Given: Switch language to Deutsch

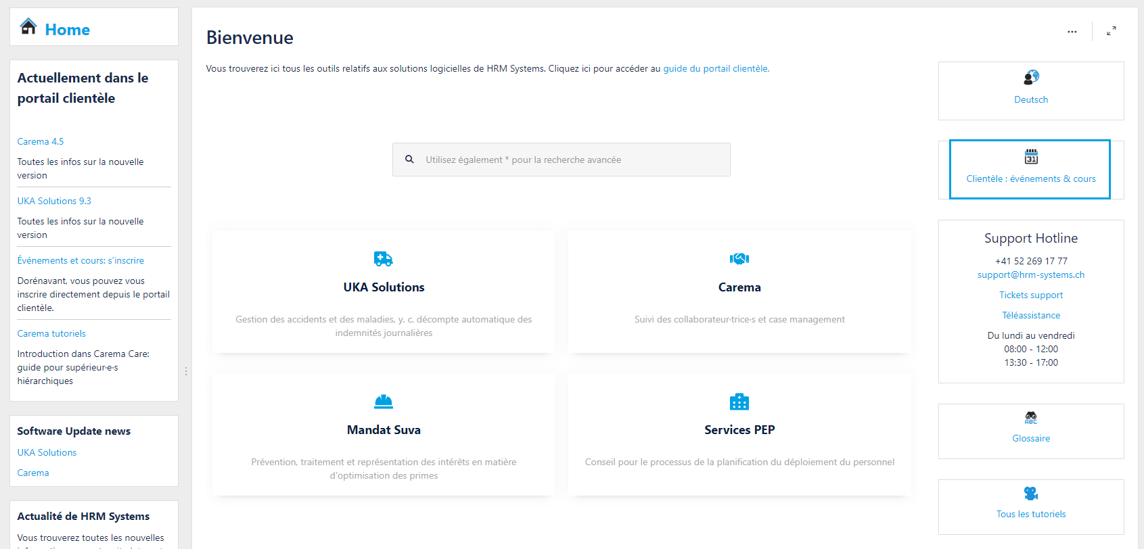Looking at the screenshot, I should 1031,99.
